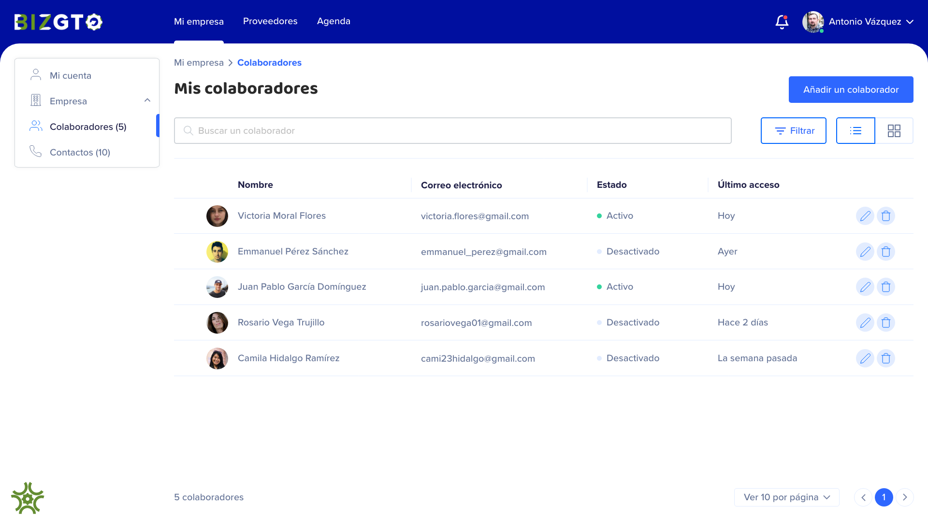Open Contactos with the phone icon

pyautogui.click(x=35, y=151)
